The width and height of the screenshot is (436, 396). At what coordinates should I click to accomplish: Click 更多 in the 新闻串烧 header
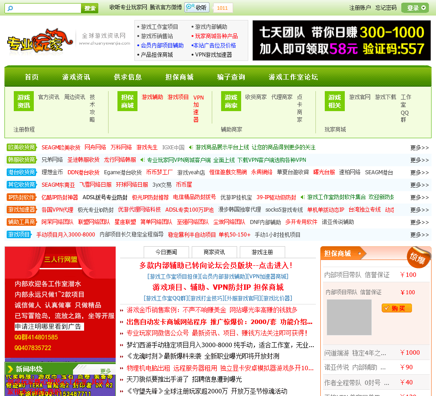tap(106, 371)
